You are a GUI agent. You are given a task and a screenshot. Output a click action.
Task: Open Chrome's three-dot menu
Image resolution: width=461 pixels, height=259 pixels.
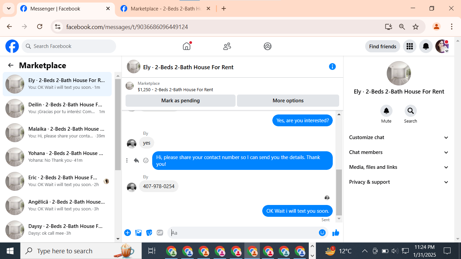coord(452,27)
